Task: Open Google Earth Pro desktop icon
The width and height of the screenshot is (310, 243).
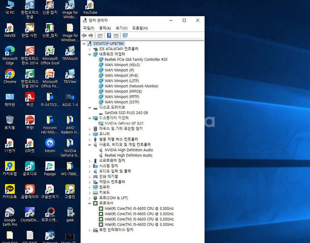Action: [x=10, y=217]
